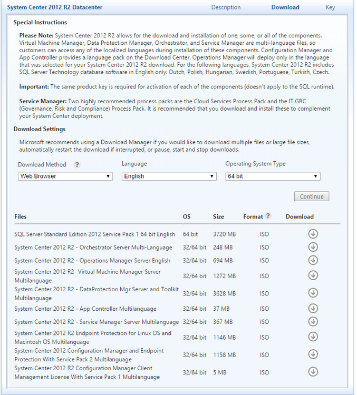The height and width of the screenshot is (395, 357).
Task: Switch to the Description tab
Action: pos(226,7)
